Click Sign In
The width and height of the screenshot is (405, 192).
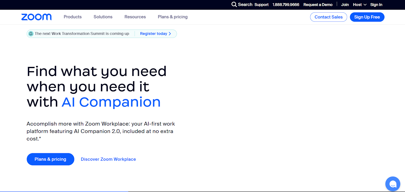click(x=376, y=5)
